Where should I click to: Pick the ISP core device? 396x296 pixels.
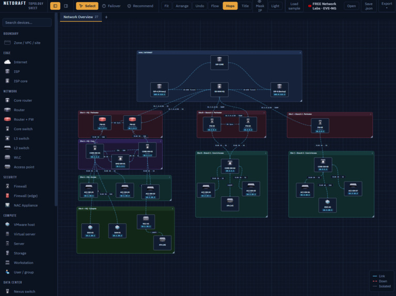(27, 81)
